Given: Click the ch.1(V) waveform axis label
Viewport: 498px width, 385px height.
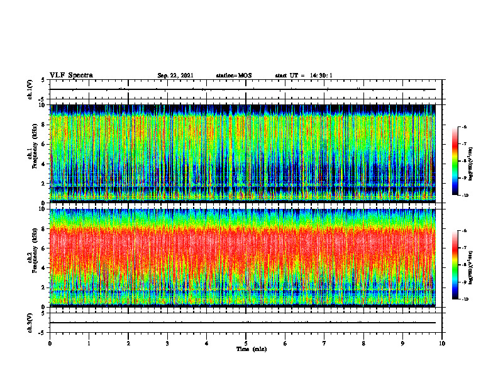Looking at the screenshot, I should click(x=30, y=89).
